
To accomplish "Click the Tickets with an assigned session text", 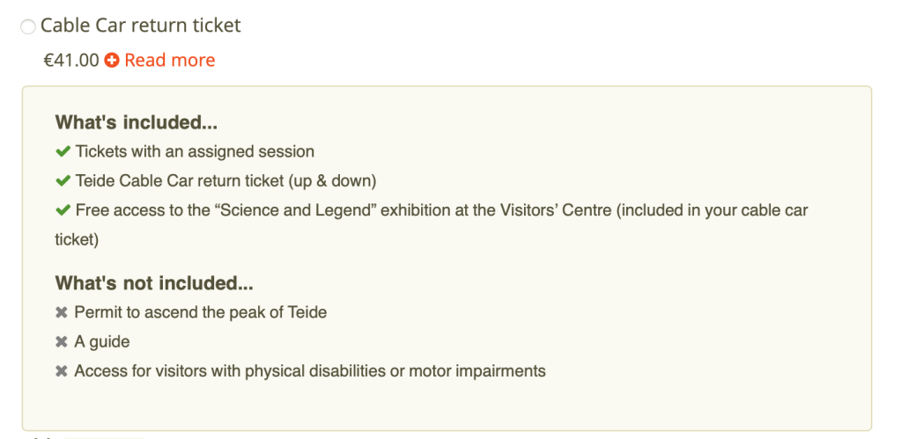I will point(195,151).
